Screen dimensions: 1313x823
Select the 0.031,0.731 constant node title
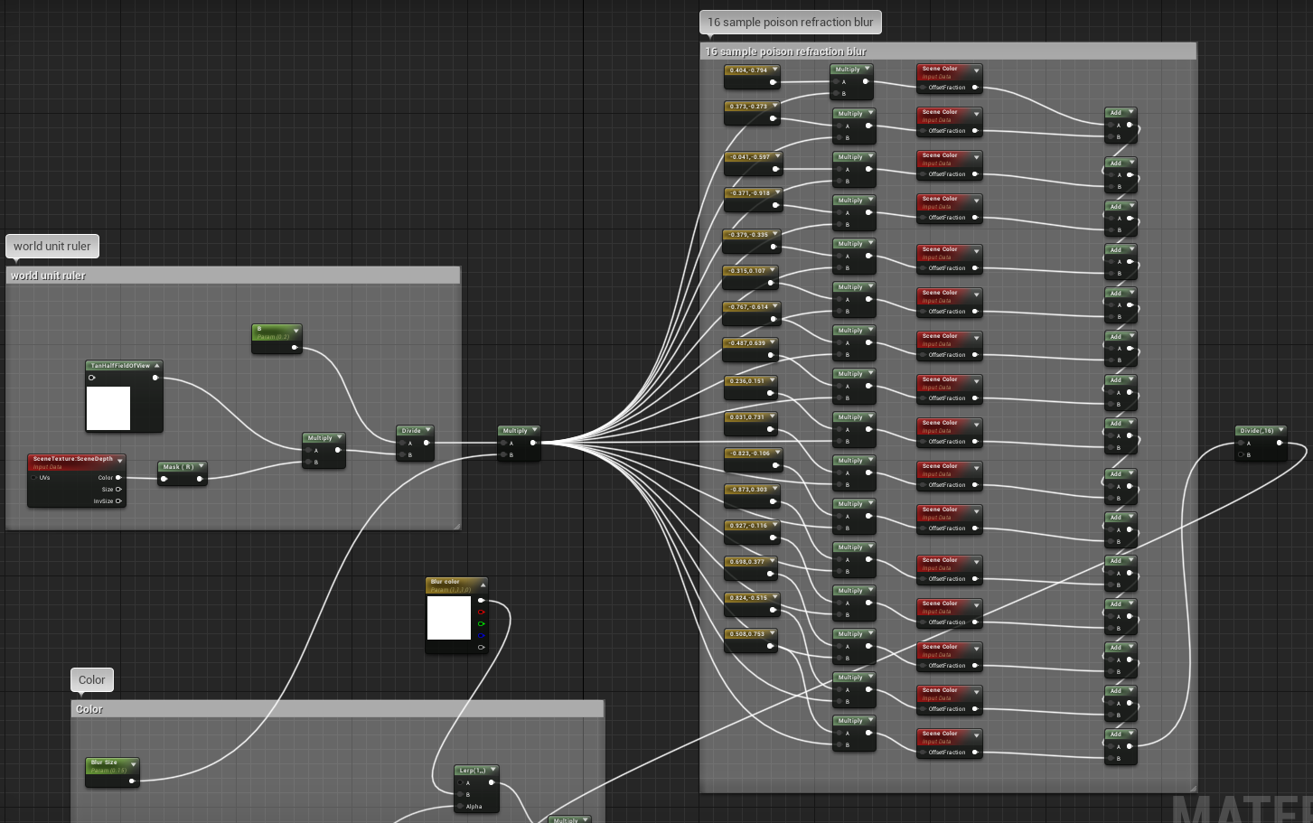click(747, 417)
